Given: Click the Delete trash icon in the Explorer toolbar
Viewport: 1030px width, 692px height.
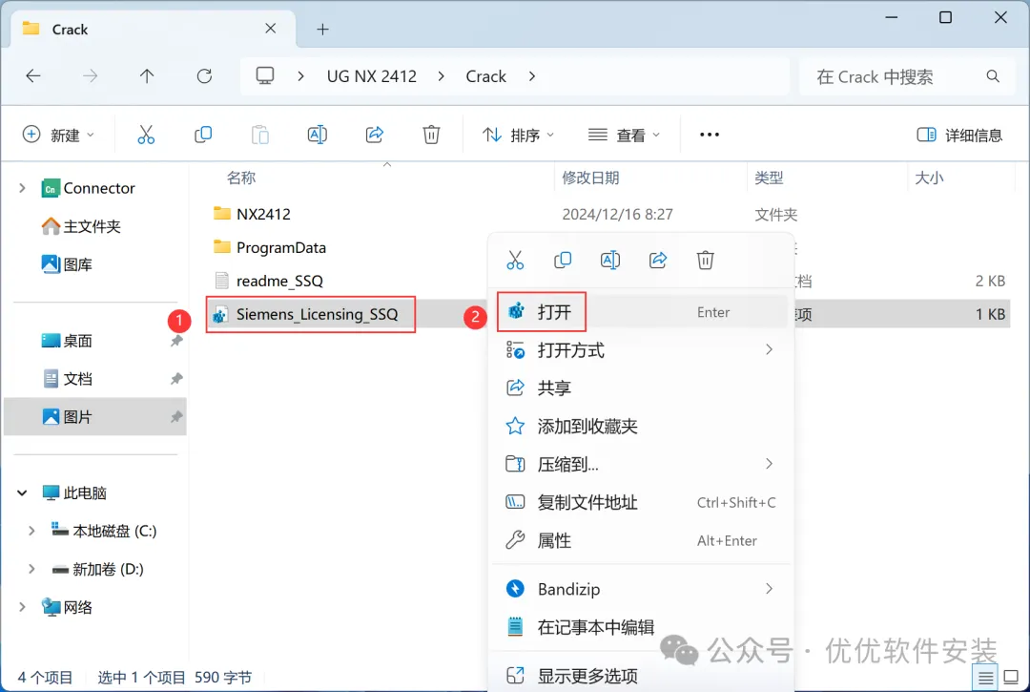Looking at the screenshot, I should pos(431,135).
